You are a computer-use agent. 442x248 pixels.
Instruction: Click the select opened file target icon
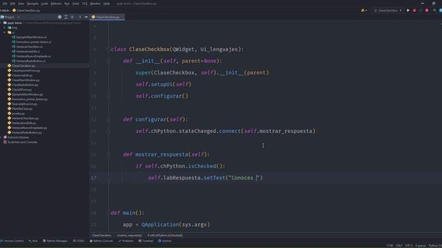click(59, 17)
